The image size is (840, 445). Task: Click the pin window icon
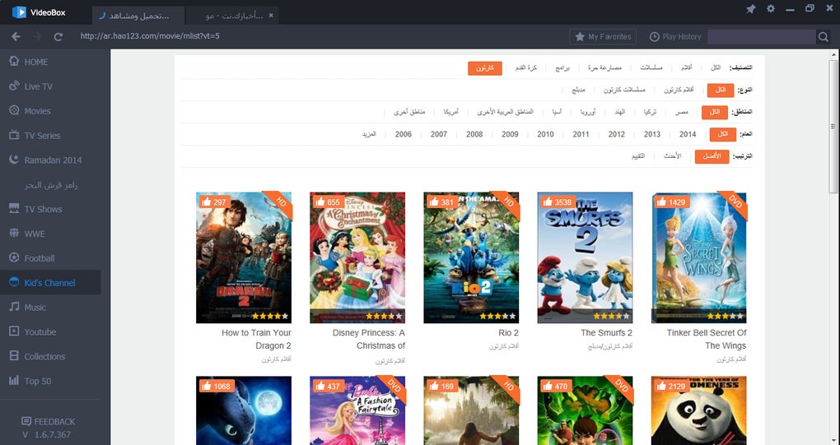click(x=750, y=9)
